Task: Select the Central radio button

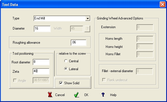Action: 66,61
